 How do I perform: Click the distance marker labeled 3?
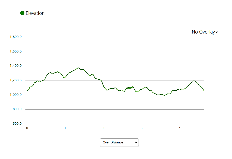click(x=141, y=128)
